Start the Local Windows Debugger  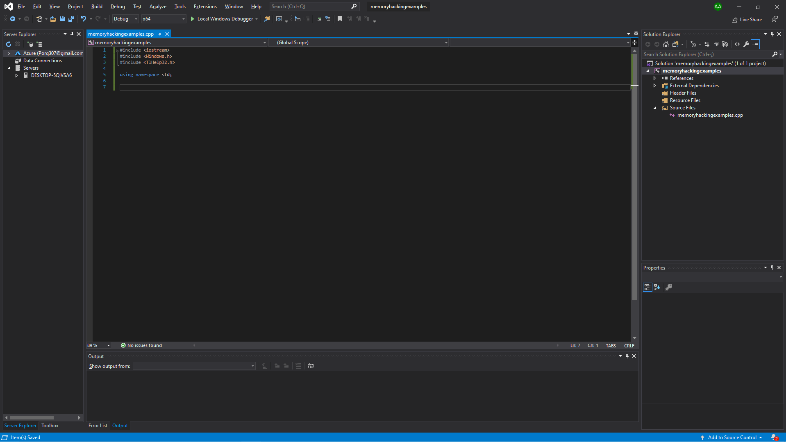click(225, 19)
